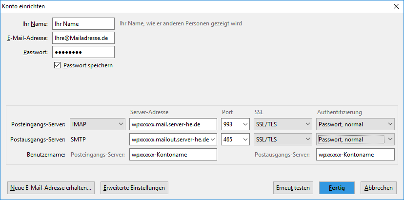Open the IMAP protocol dropdown
Screen dimensions: 404x200
click(98, 124)
